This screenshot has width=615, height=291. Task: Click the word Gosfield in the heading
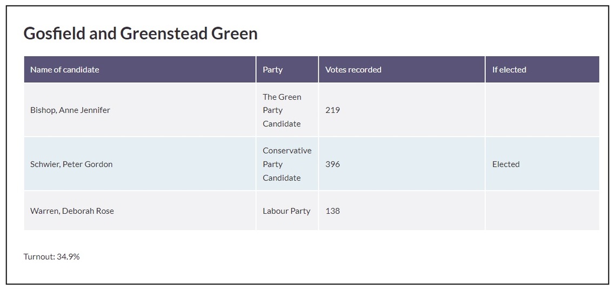click(55, 33)
